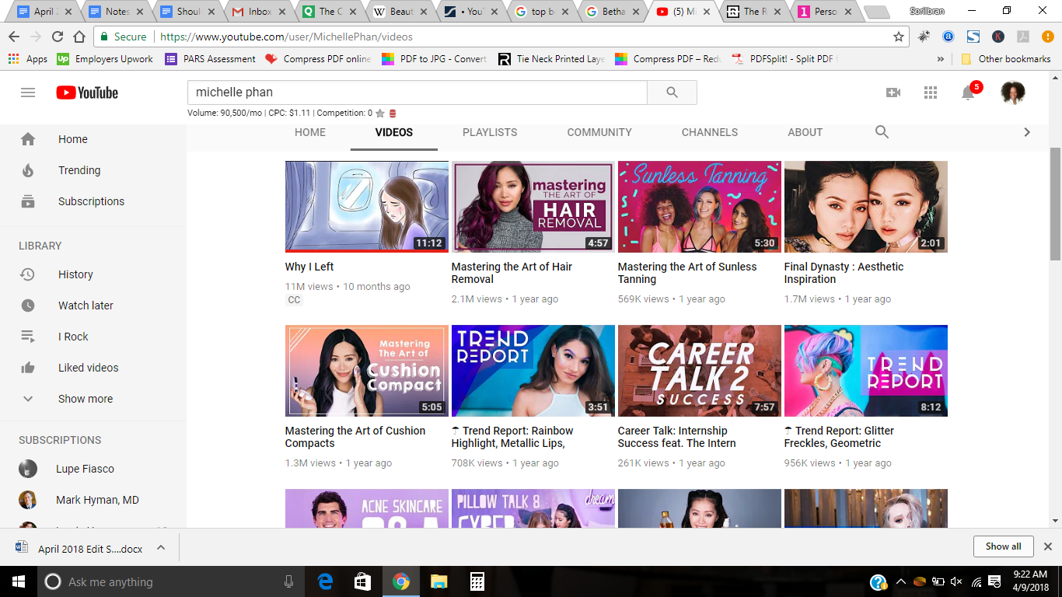Show hidden system tray icons
This screenshot has height=597, width=1062.
(900, 582)
